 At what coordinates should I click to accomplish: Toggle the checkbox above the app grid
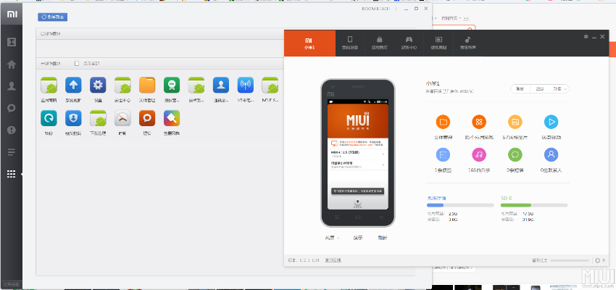78,63
